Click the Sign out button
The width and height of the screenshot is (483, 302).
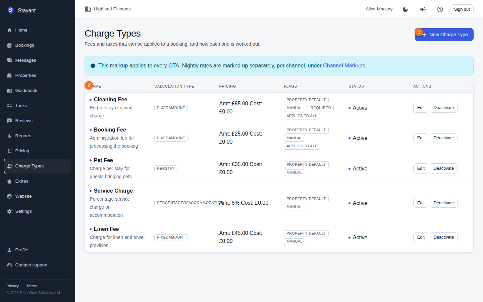click(462, 9)
